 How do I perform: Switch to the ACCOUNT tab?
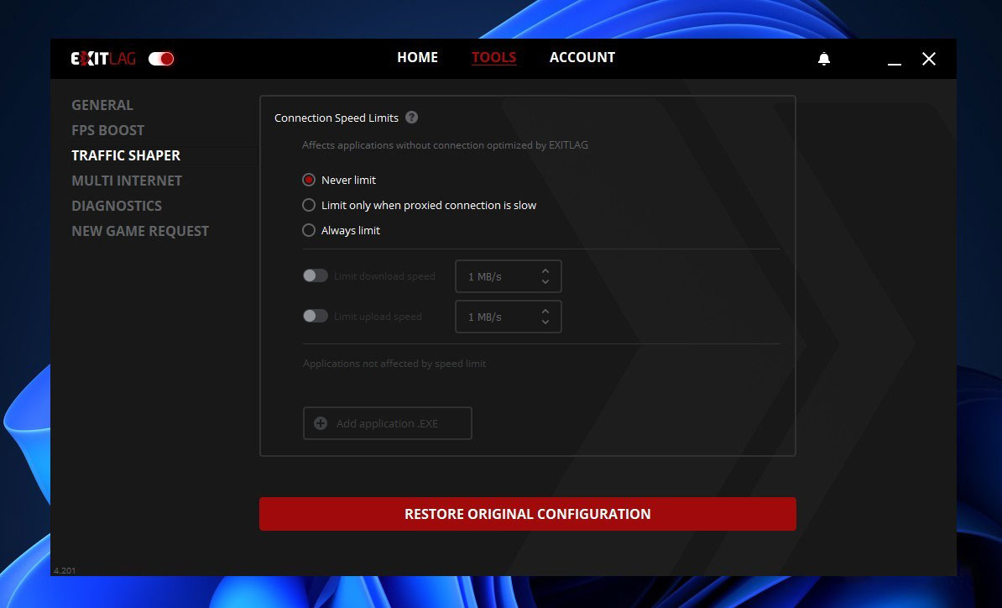pos(582,57)
